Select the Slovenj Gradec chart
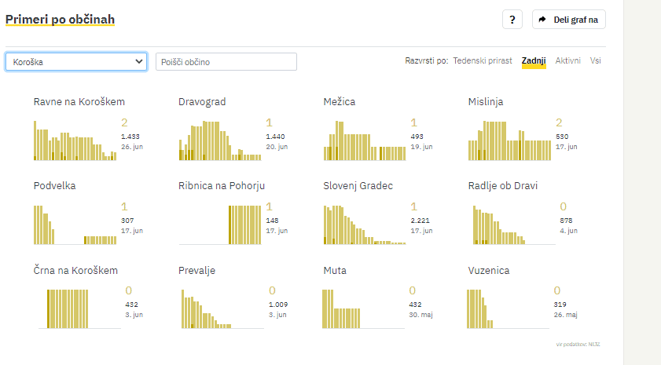 pos(364,225)
